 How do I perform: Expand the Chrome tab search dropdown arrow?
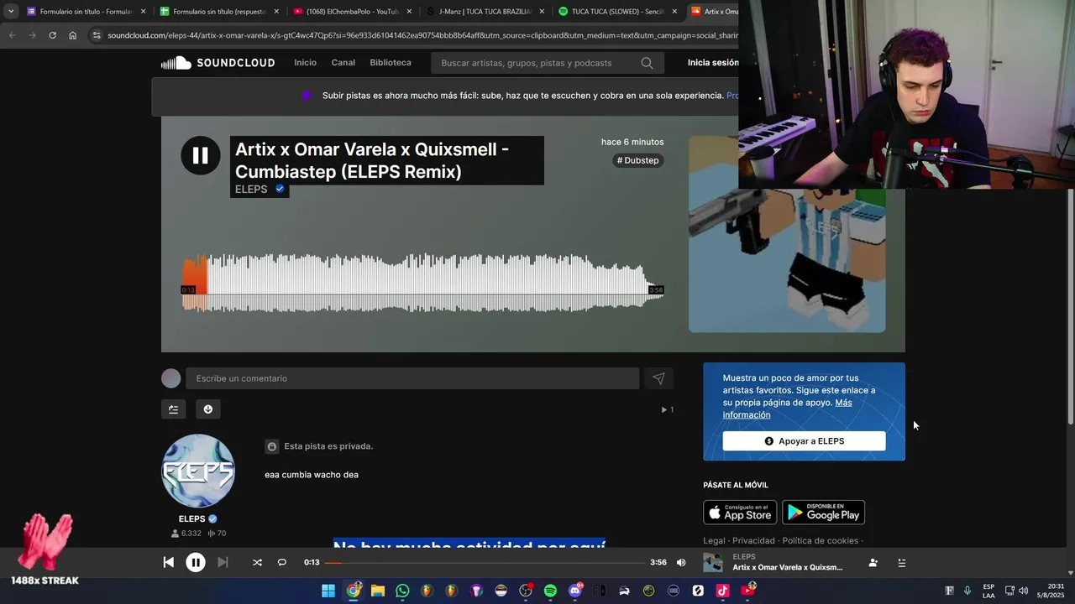[x=11, y=12]
